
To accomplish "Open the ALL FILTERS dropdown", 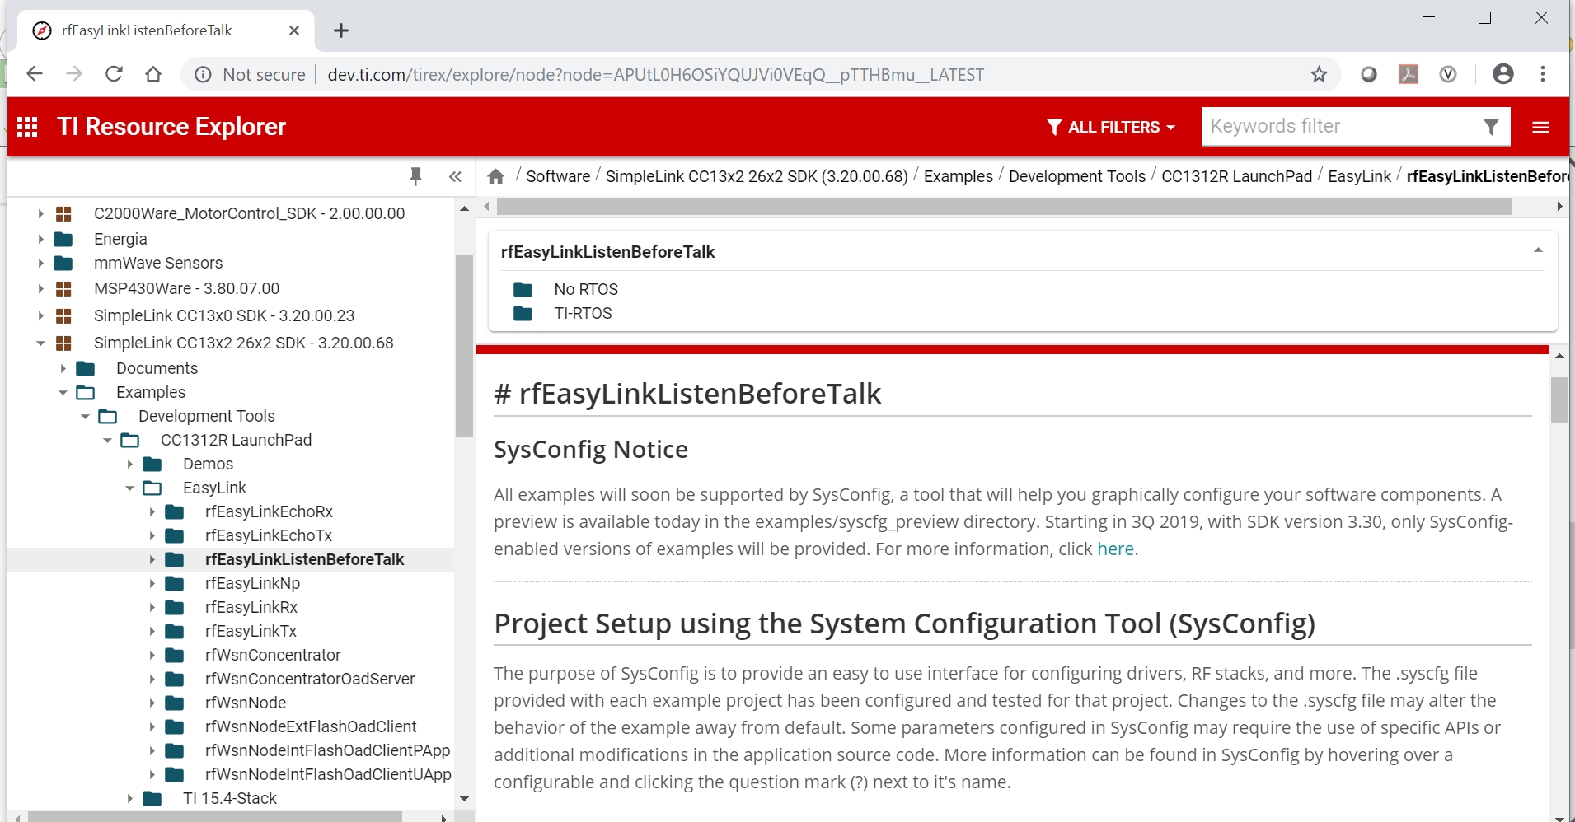I will click(1111, 127).
